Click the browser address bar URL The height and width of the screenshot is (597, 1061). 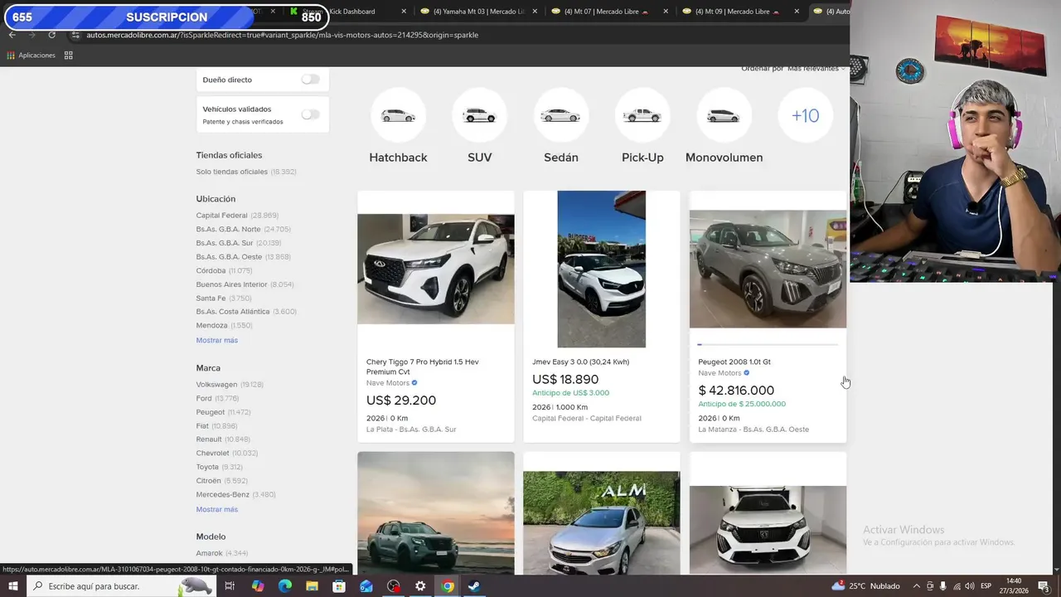click(282, 35)
